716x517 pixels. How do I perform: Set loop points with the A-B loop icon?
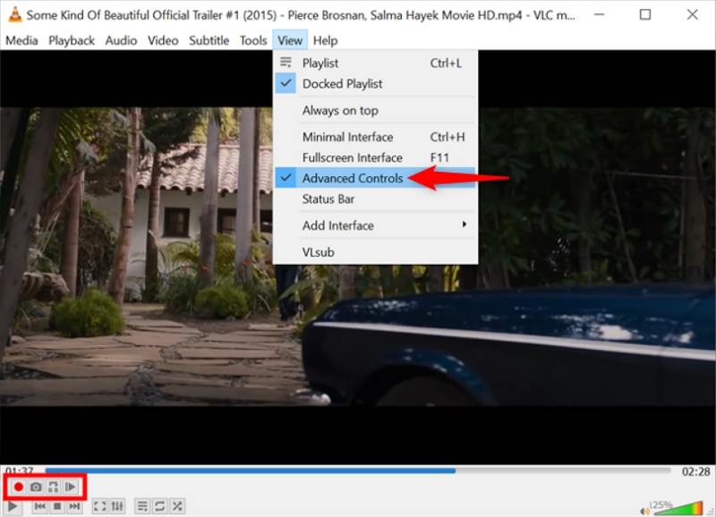tap(54, 486)
